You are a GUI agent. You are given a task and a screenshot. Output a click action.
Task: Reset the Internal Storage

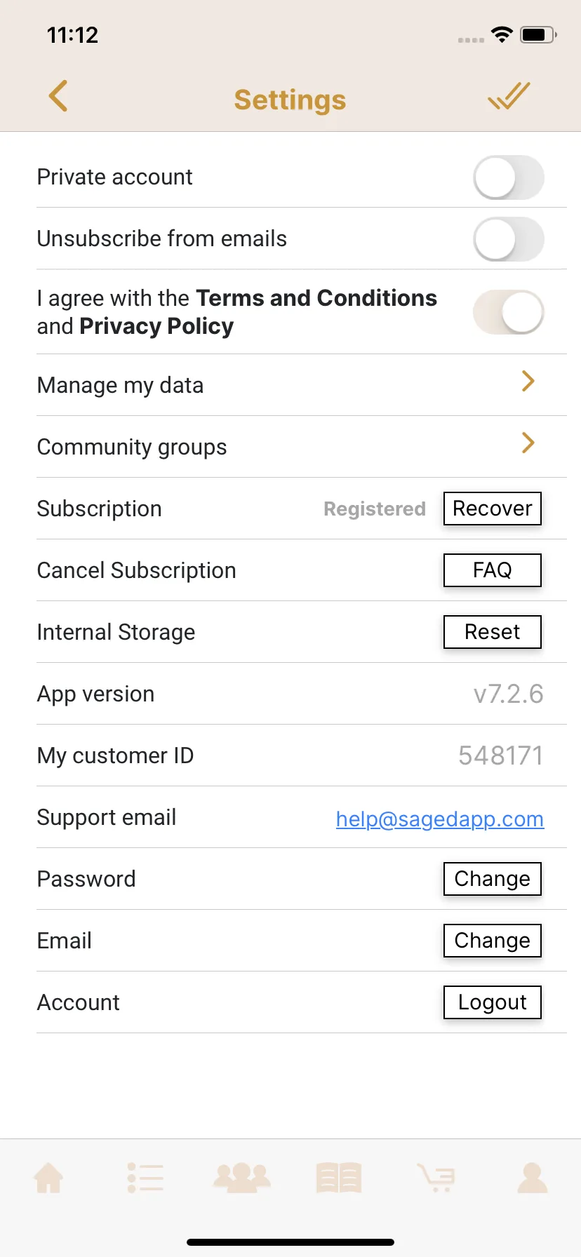493,632
